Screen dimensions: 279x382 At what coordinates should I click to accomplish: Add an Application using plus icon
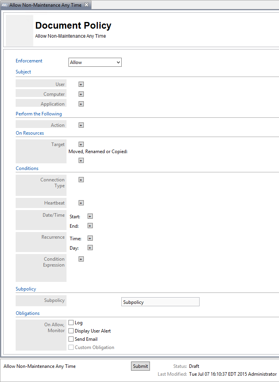coord(81,104)
